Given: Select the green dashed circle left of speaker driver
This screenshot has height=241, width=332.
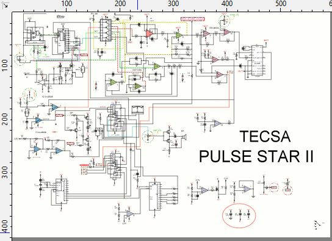Looking at the screenshot, I should coord(148,136).
